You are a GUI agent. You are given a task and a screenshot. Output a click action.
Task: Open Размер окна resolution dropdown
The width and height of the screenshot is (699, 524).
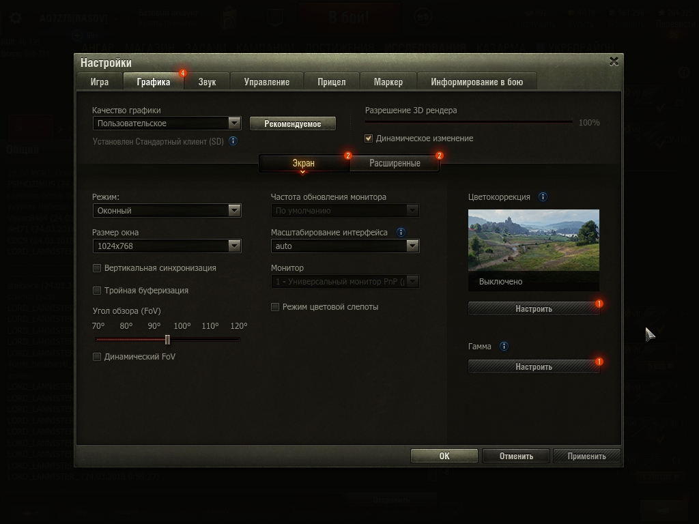pyautogui.click(x=167, y=246)
